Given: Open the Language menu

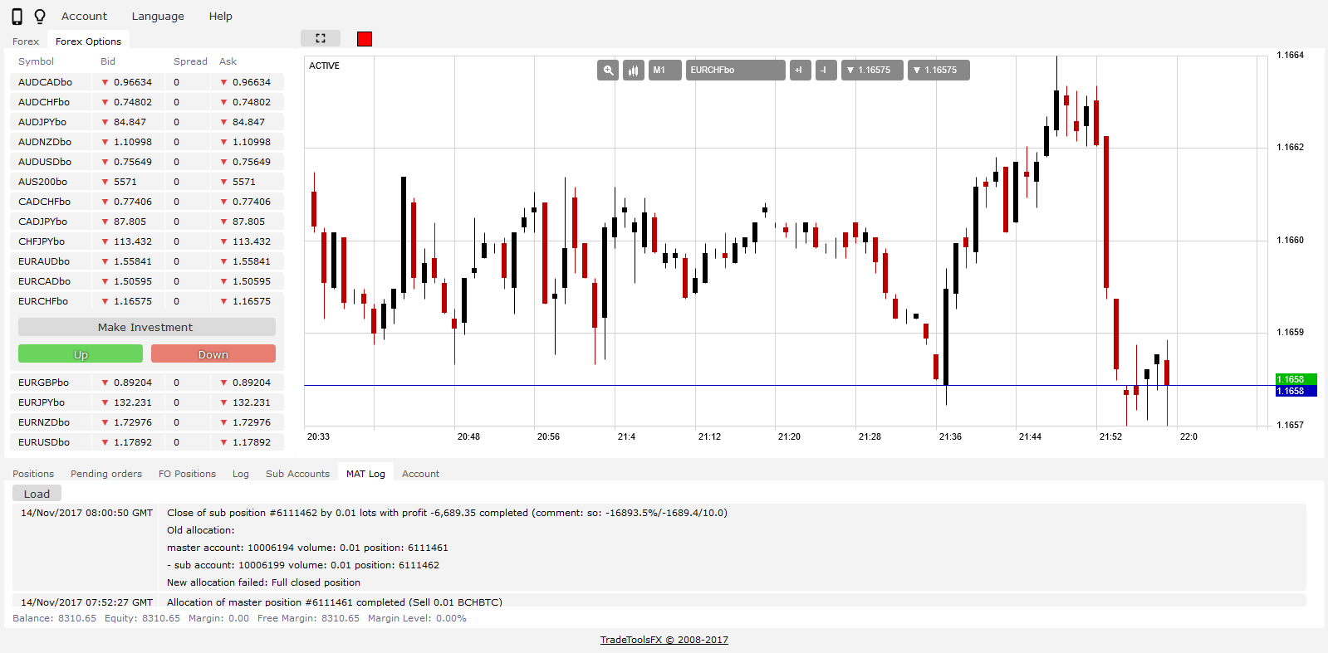Looking at the screenshot, I should [158, 17].
